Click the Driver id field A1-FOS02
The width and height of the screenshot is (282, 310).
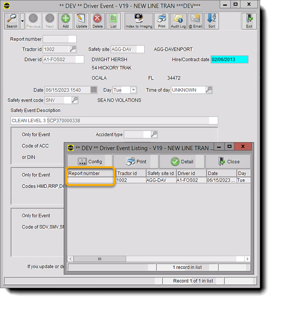tap(63, 59)
